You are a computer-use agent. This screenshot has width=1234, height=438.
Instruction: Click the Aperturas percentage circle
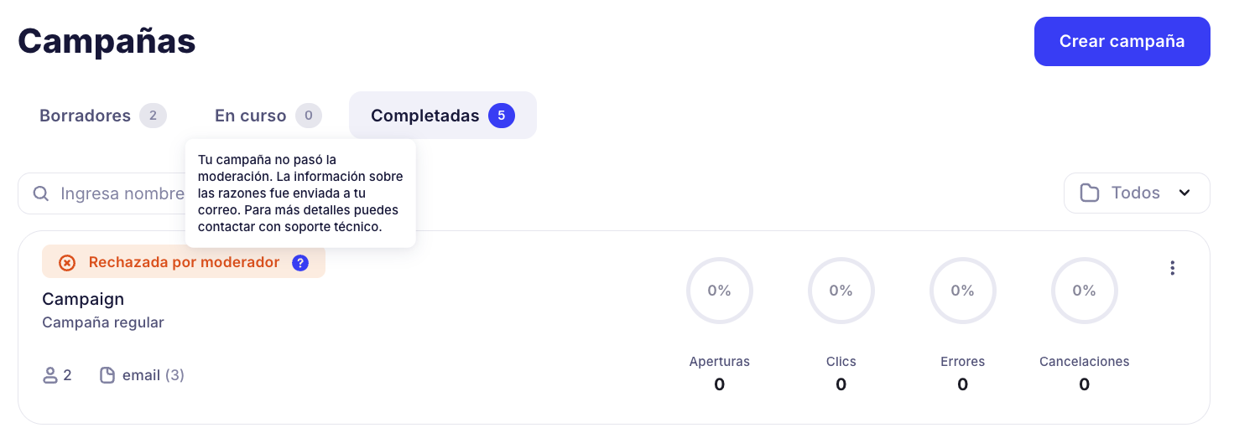719,291
